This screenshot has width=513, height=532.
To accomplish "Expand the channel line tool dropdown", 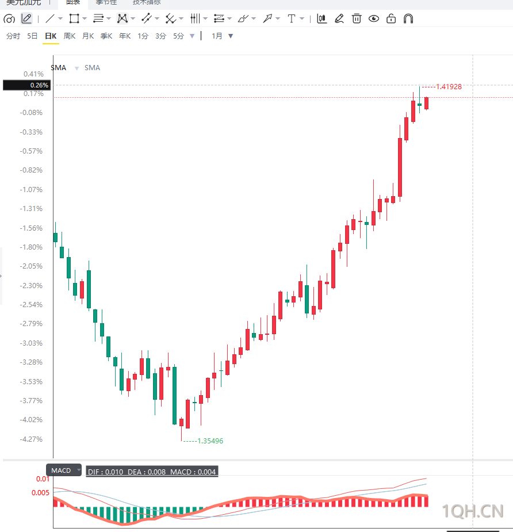I will 157,18.
